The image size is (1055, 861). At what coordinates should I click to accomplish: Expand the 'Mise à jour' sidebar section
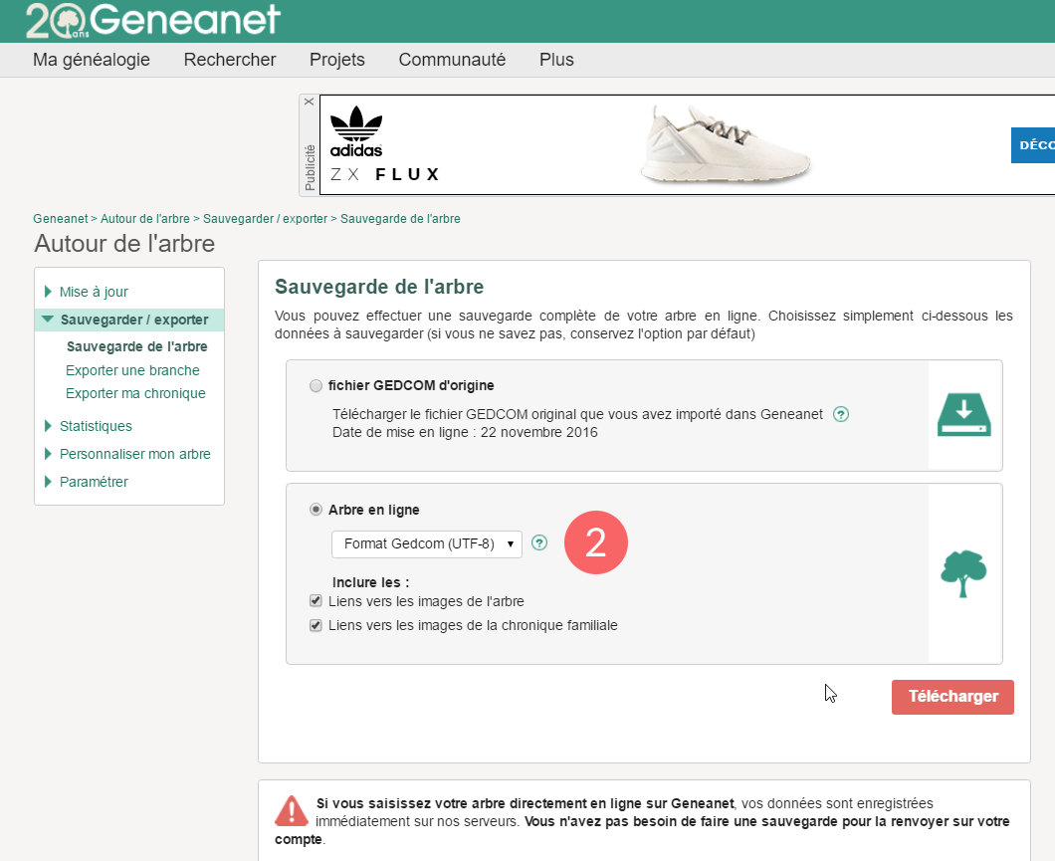tap(94, 292)
